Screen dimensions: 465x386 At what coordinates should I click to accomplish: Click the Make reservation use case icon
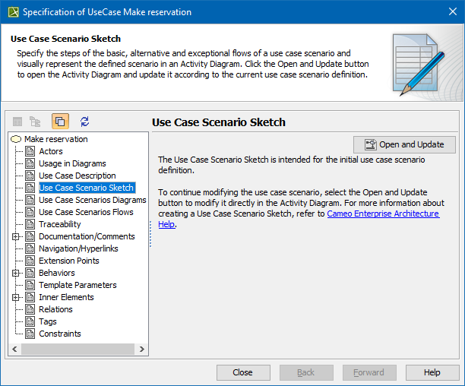[16, 139]
